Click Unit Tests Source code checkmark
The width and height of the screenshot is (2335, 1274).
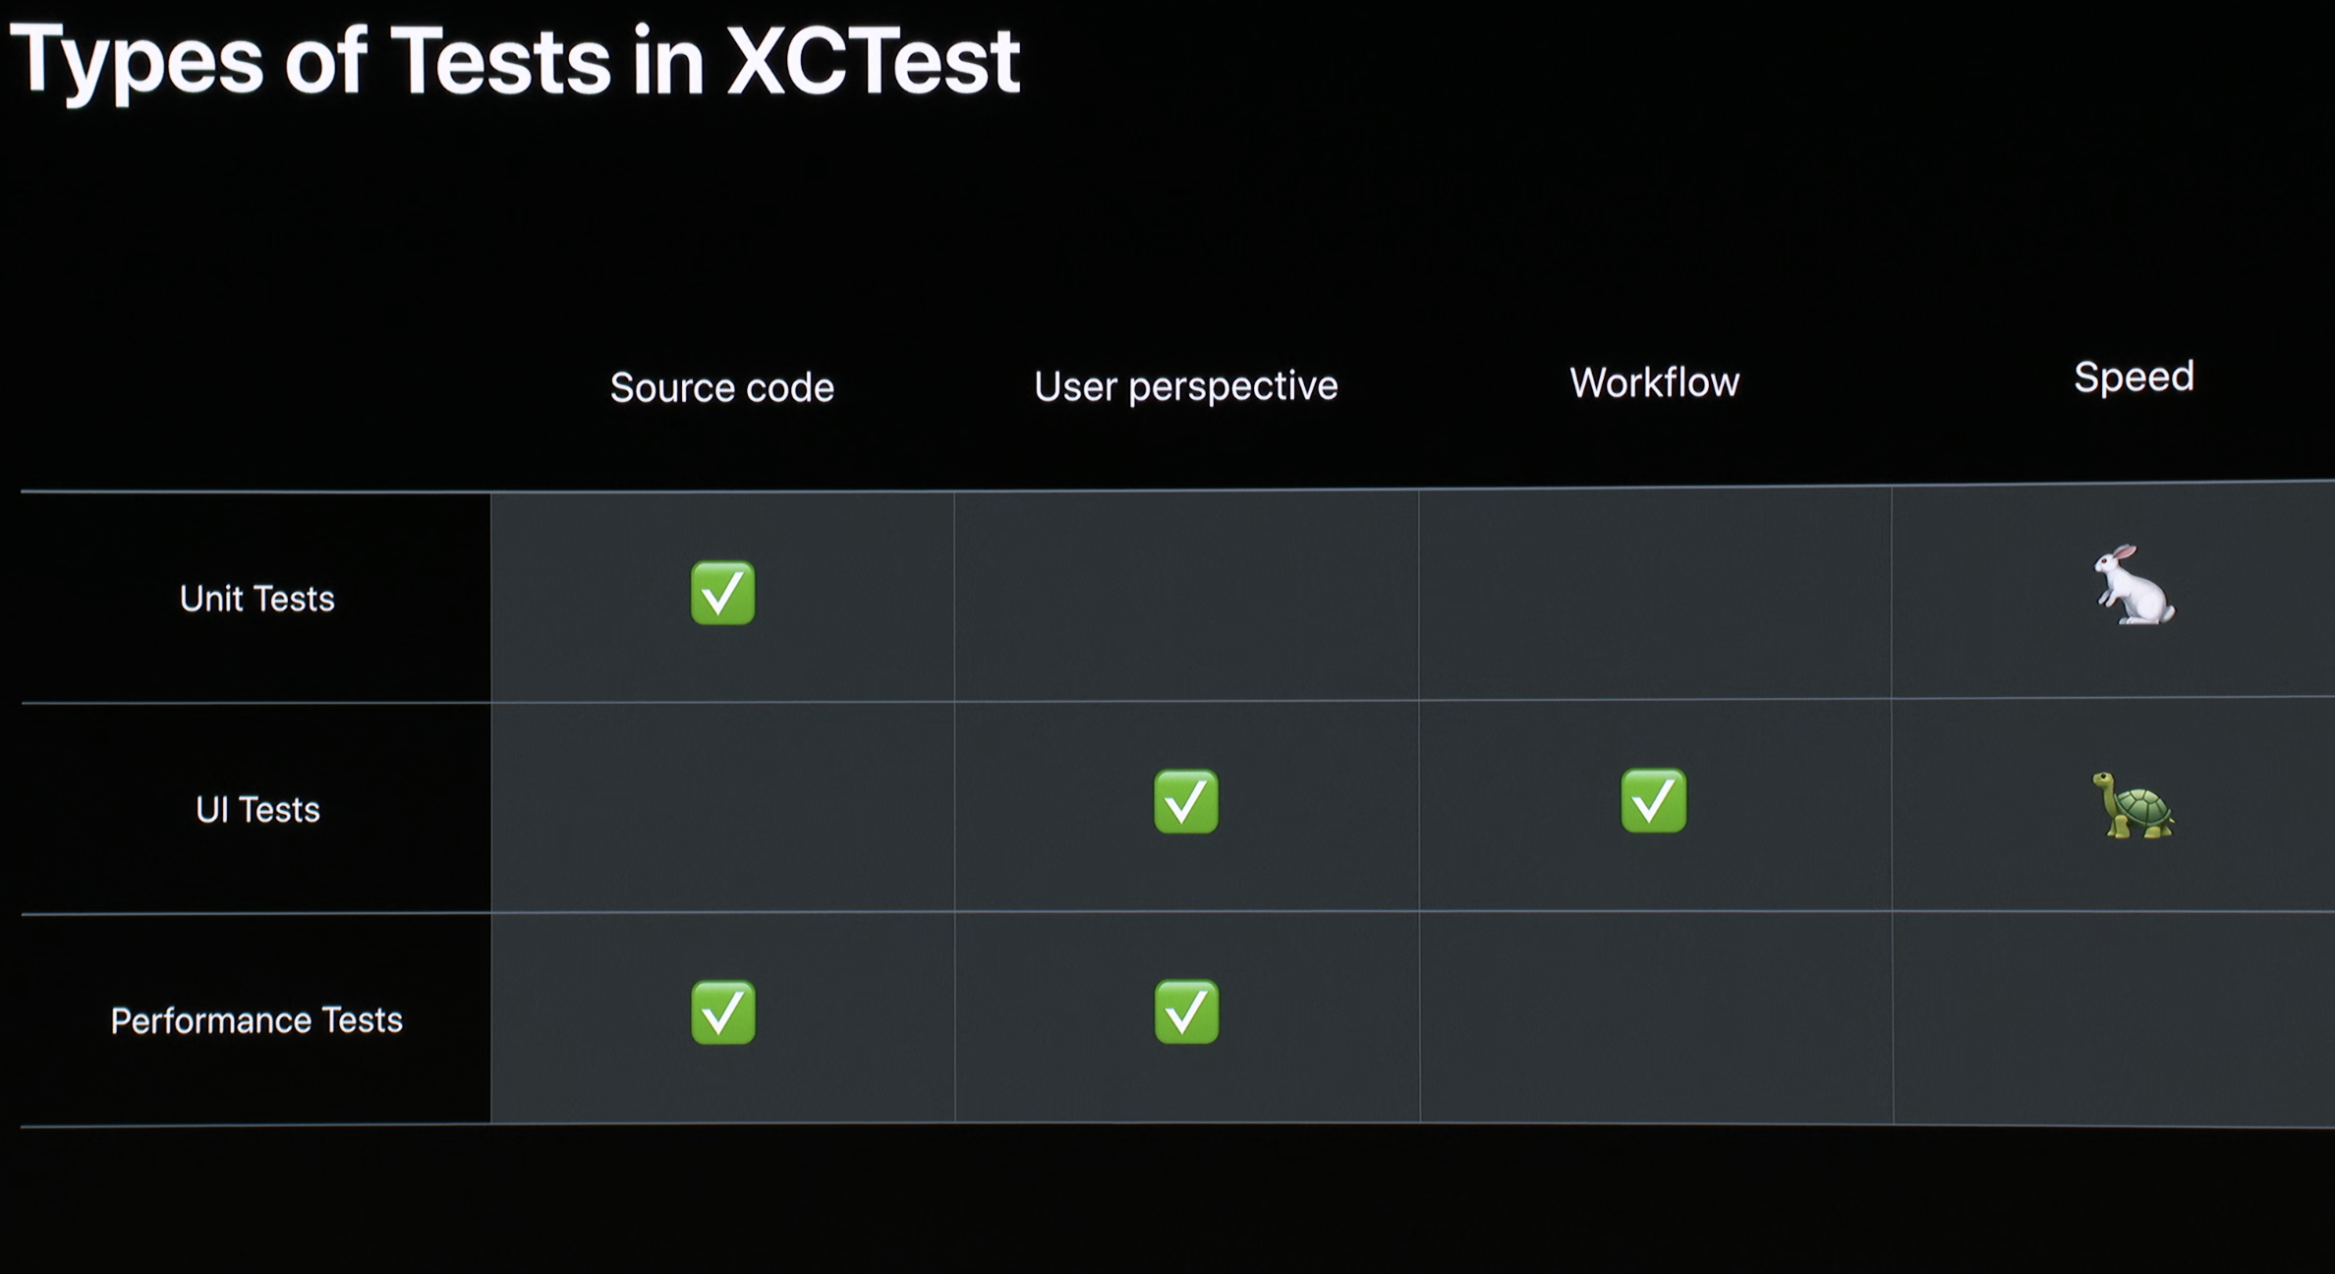point(723,593)
